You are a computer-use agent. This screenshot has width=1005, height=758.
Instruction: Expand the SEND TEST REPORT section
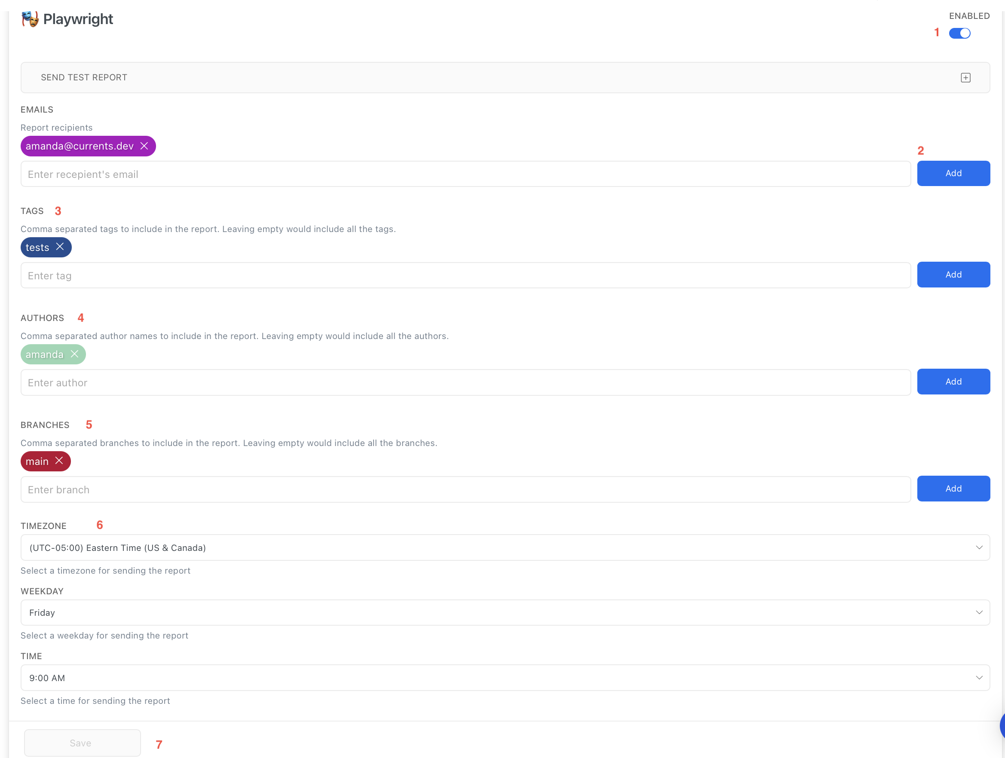point(84,78)
